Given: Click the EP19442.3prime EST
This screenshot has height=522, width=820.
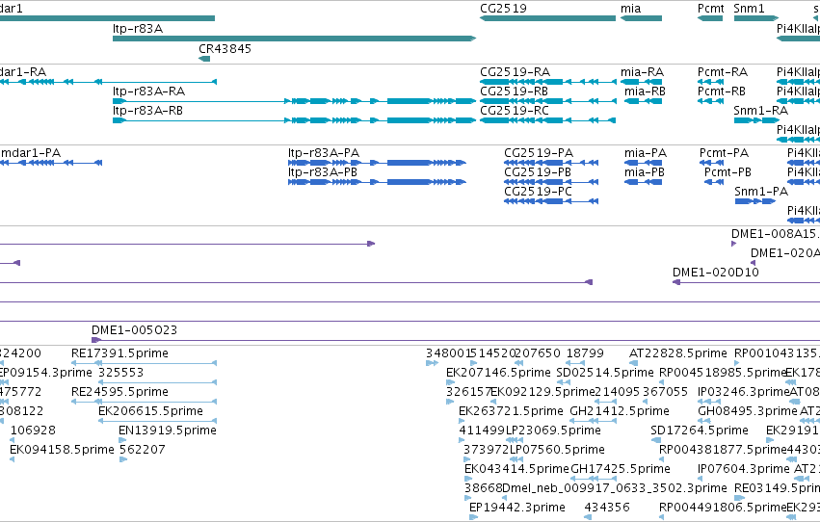Looking at the screenshot, I should tap(473, 517).
